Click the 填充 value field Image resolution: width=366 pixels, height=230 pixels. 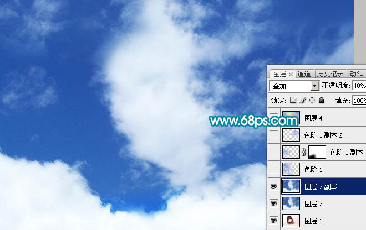[x=359, y=101]
